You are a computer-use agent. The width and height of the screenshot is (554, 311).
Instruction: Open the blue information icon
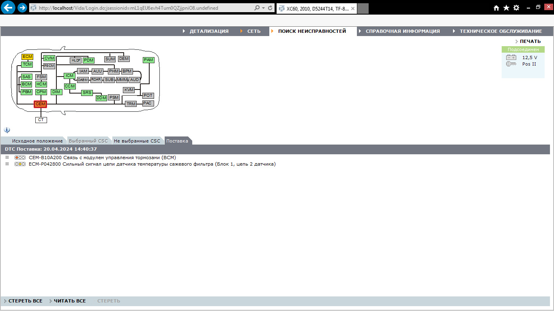7,130
